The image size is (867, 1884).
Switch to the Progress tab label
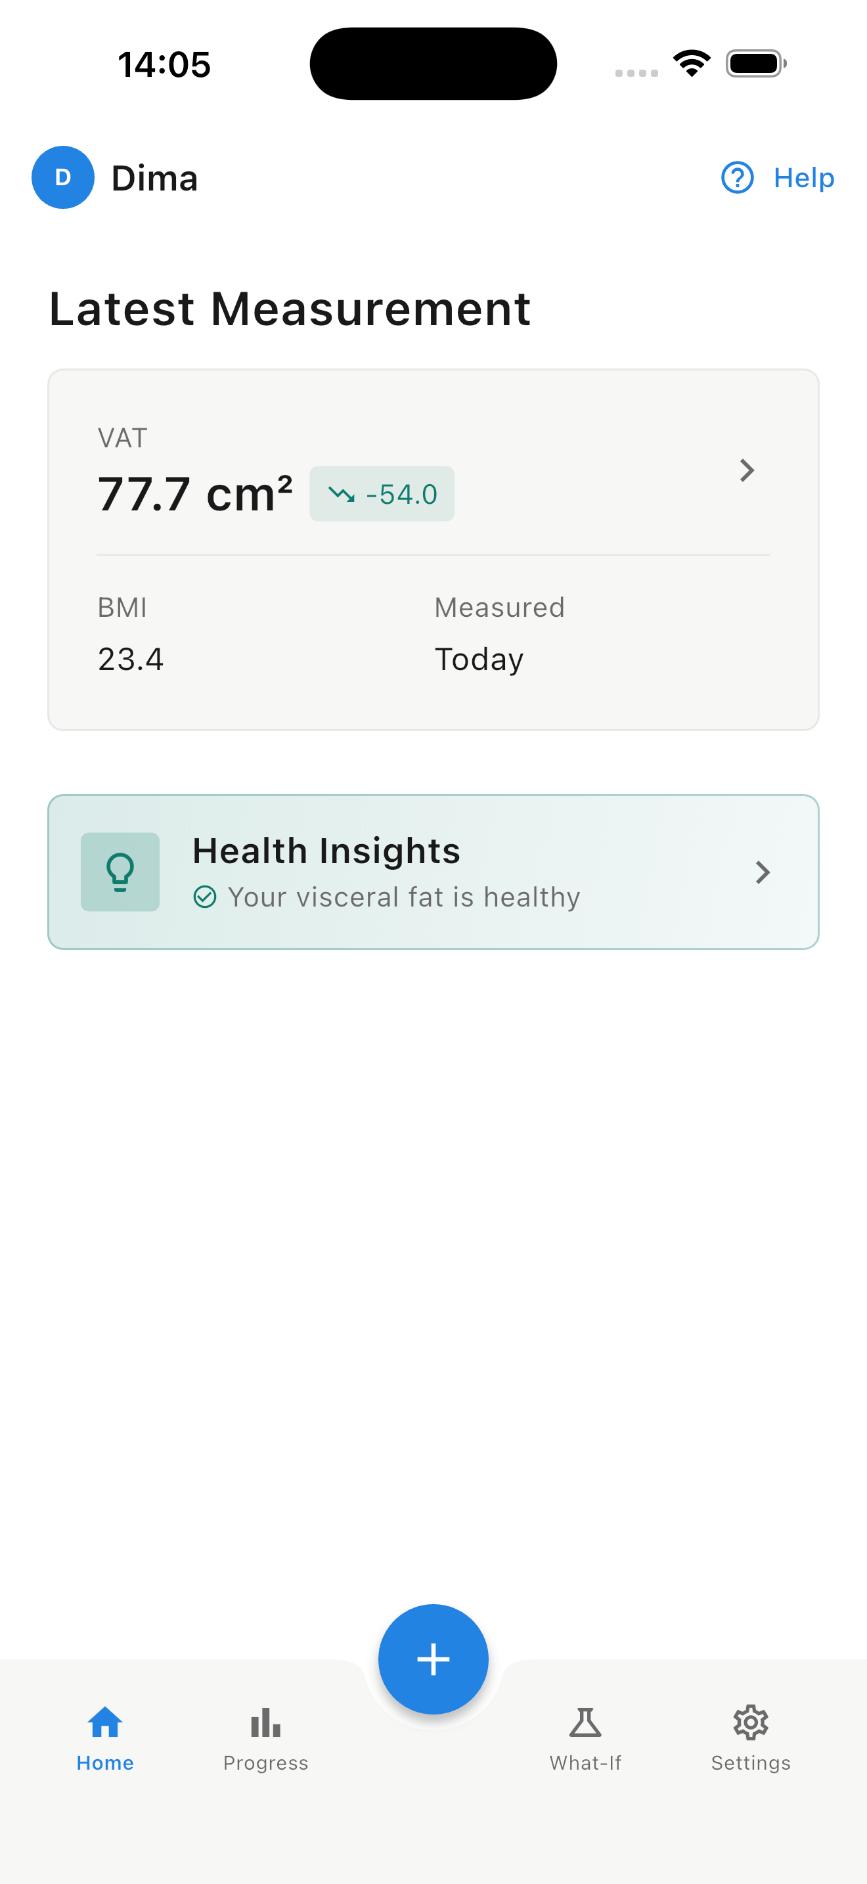pos(265,1762)
